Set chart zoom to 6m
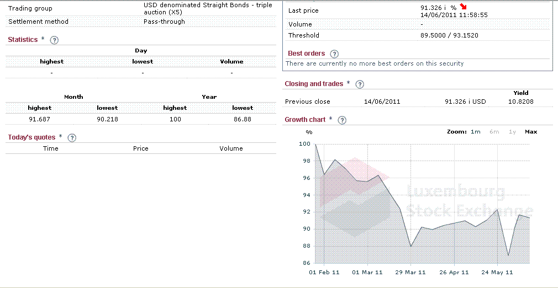 click(x=494, y=132)
